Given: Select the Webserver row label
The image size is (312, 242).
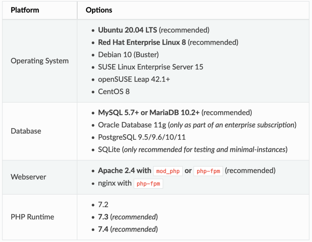Looking at the screenshot, I should click(x=28, y=177).
